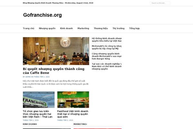193x129 pixels.
Task: Open the Caffe Bene cafe featured image
Action: point(56,51)
